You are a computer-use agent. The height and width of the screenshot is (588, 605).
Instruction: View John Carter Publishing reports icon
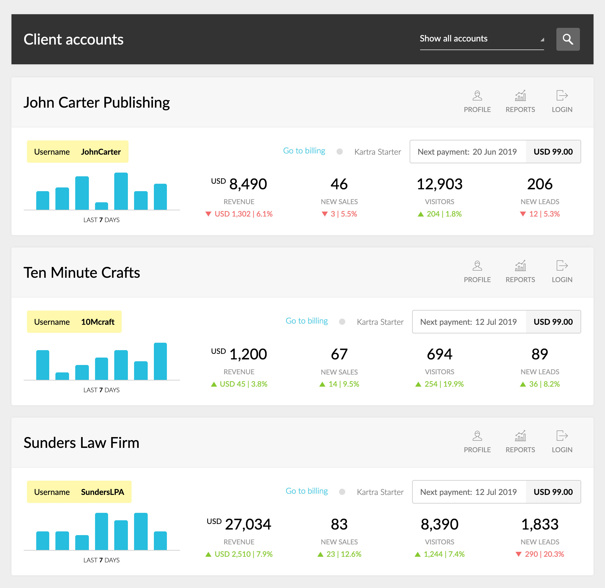[520, 96]
